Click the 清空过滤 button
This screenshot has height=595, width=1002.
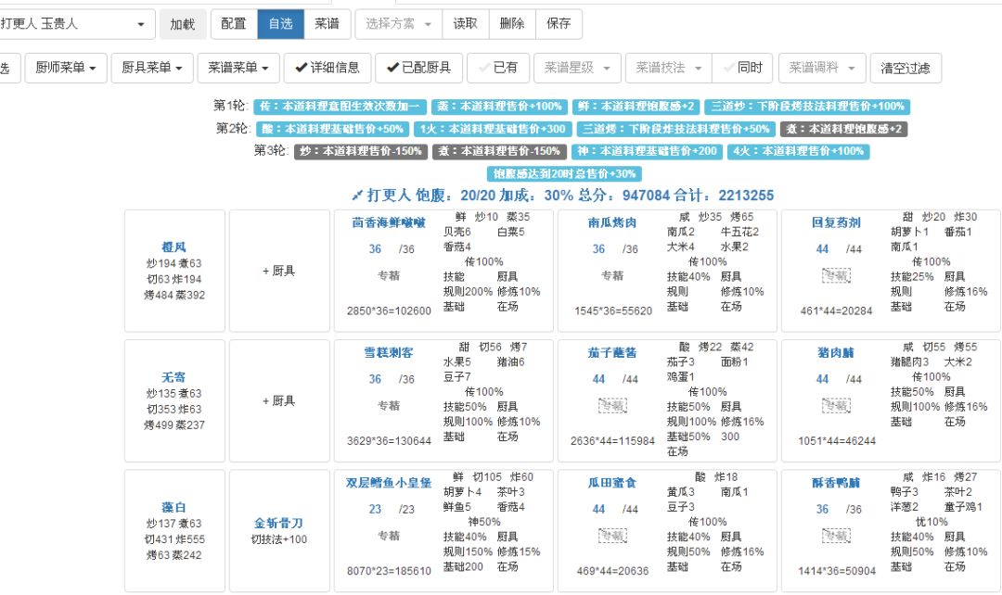(x=906, y=68)
